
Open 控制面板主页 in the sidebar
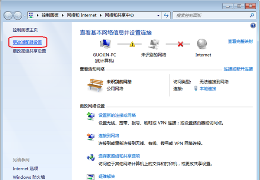(x=25, y=30)
